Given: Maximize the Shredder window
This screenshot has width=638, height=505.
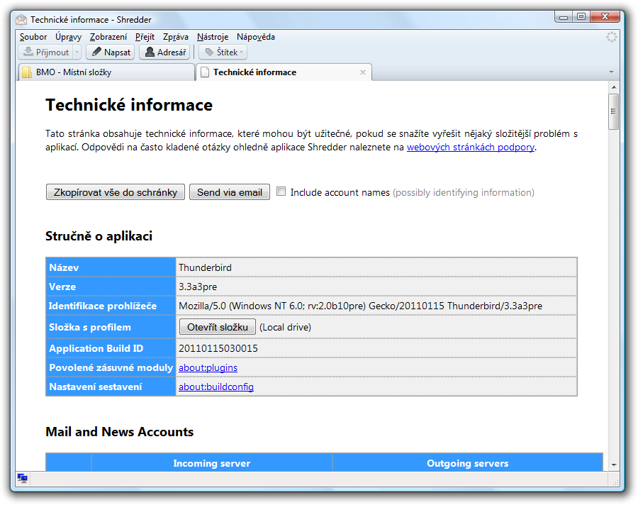Looking at the screenshot, I should pos(581,17).
